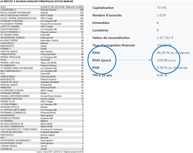Viewport: 193px width, 153px height.
Task: Select the PIERRE CAPITALE entry
Action: click(10, 63)
